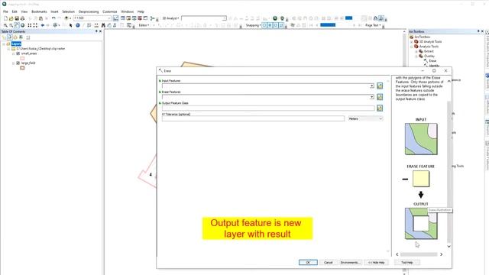Open the Table of Contents window icon
The image size is (489, 275).
coord(123,18)
